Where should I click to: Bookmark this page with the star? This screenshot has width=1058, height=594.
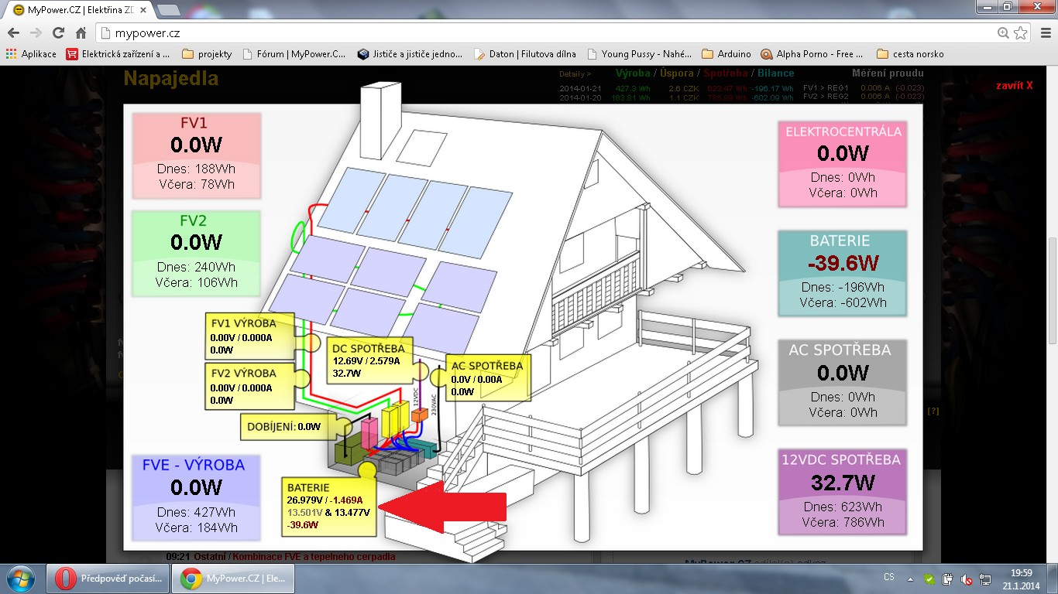pyautogui.click(x=1021, y=33)
